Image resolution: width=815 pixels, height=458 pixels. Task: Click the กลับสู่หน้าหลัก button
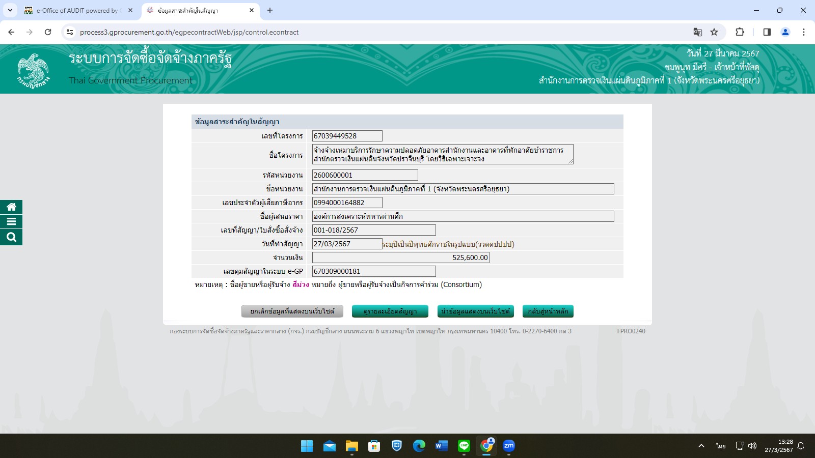click(x=548, y=311)
